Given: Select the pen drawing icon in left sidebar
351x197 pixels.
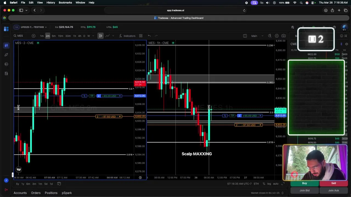Looking at the screenshot, I should point(6,55).
